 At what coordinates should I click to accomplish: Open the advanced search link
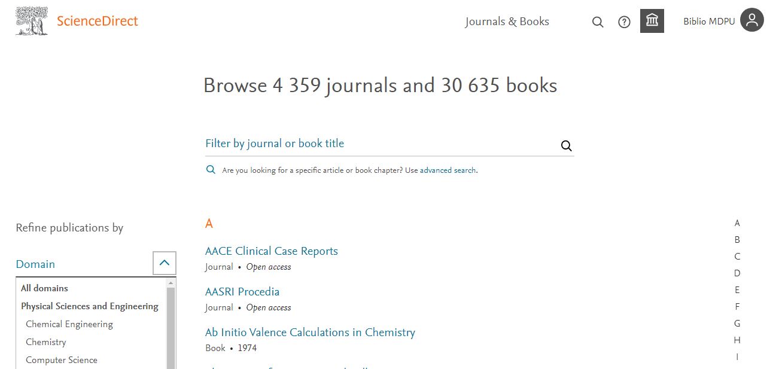(x=448, y=170)
